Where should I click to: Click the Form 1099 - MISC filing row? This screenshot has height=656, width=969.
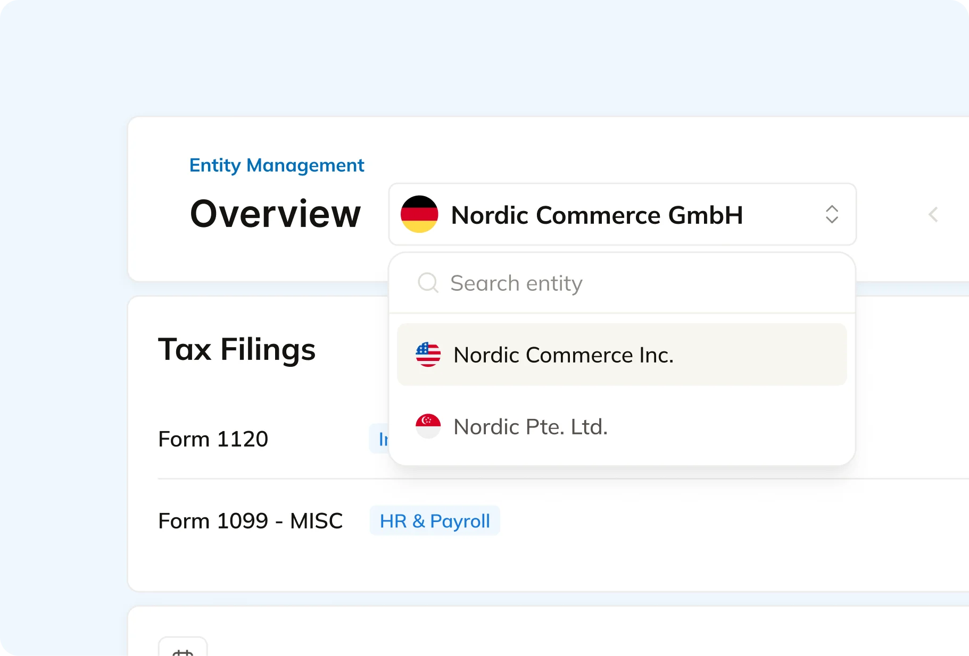pos(250,520)
